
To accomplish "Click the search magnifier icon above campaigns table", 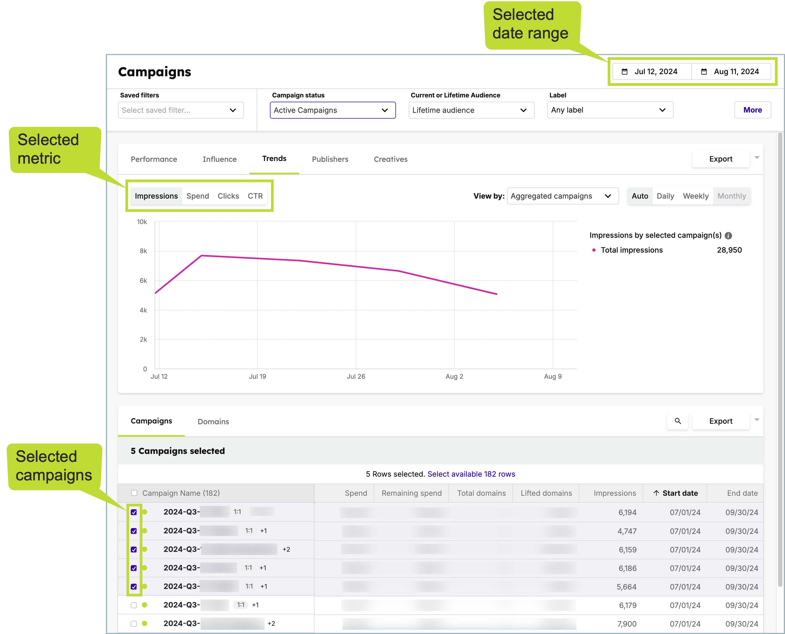I will [x=677, y=421].
